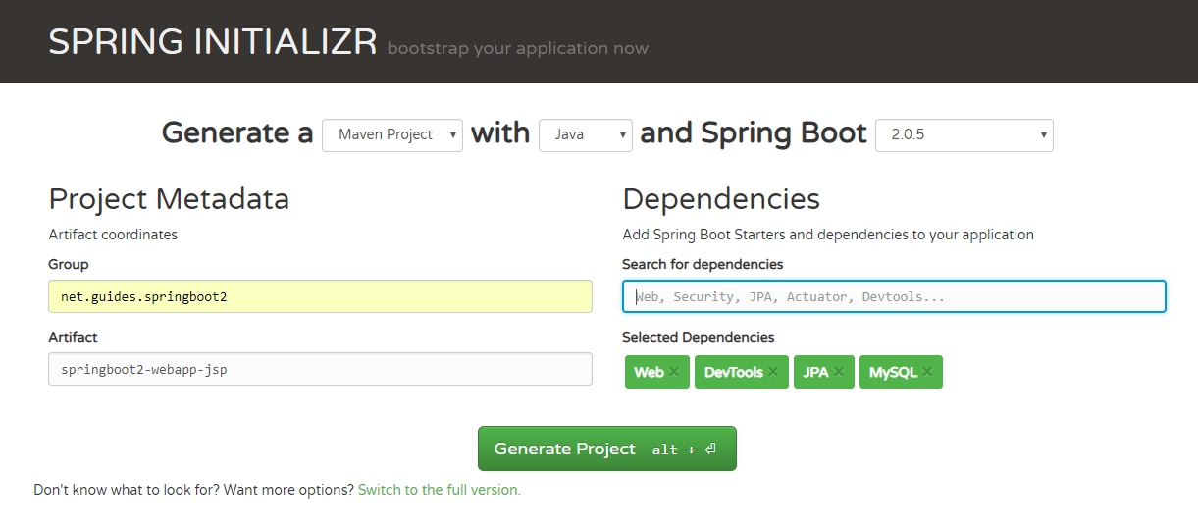This screenshot has width=1198, height=529.
Task: Click the Group field label
Action: (69, 264)
